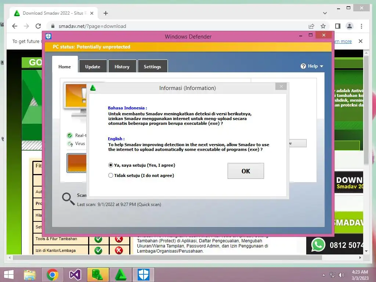376x282 pixels.
Task: Open Chrome three-dot menu
Action: (x=361, y=26)
